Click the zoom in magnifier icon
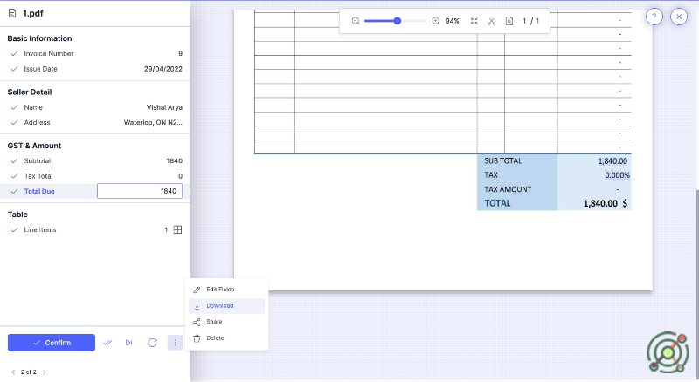Viewport: 699px width, 382px height. point(436,21)
